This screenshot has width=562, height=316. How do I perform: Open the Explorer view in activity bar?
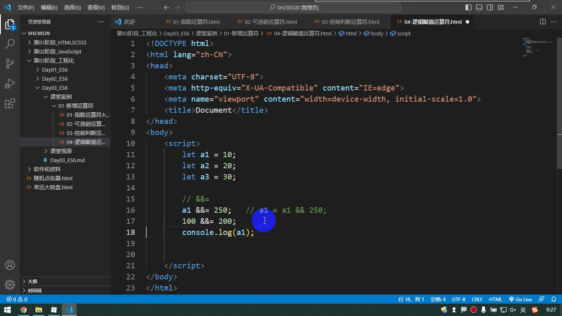point(9,24)
